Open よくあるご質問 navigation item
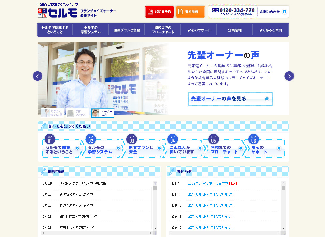325x237 pixels. click(271, 30)
